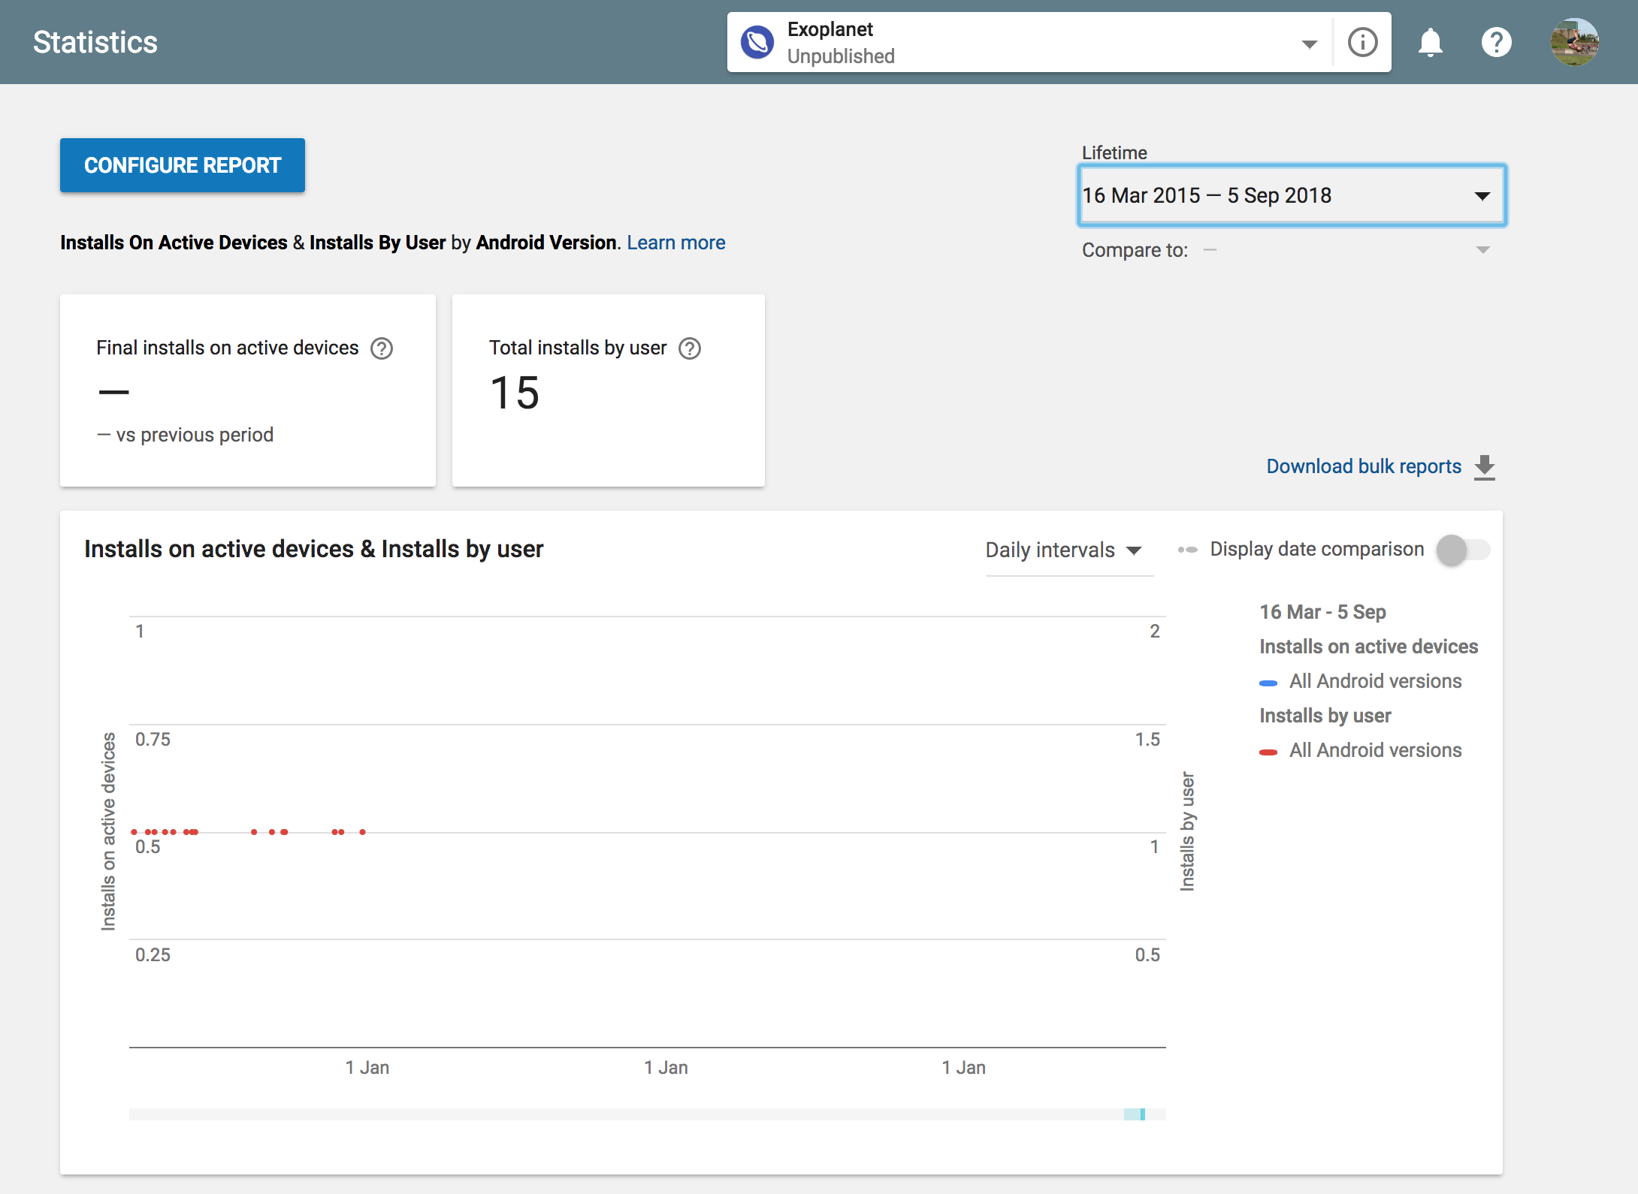Open the user profile avatar
The height and width of the screenshot is (1194, 1638).
tap(1574, 42)
